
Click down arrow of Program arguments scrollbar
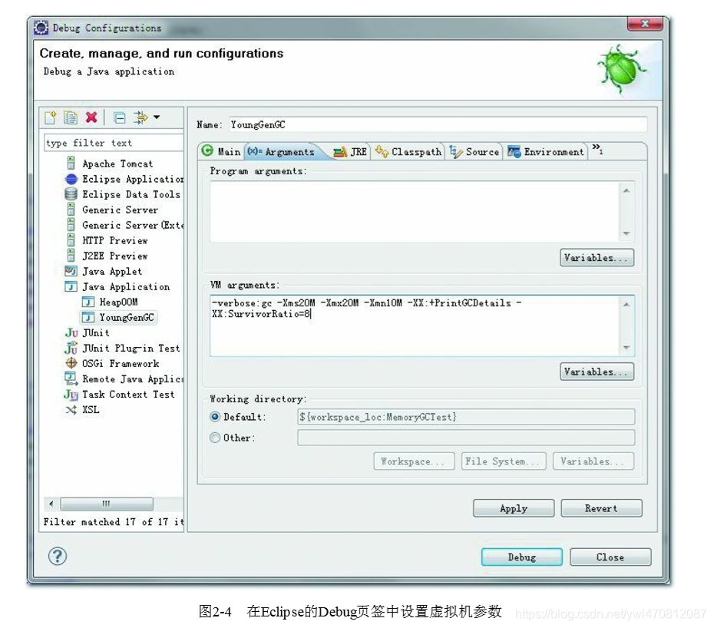tap(626, 233)
